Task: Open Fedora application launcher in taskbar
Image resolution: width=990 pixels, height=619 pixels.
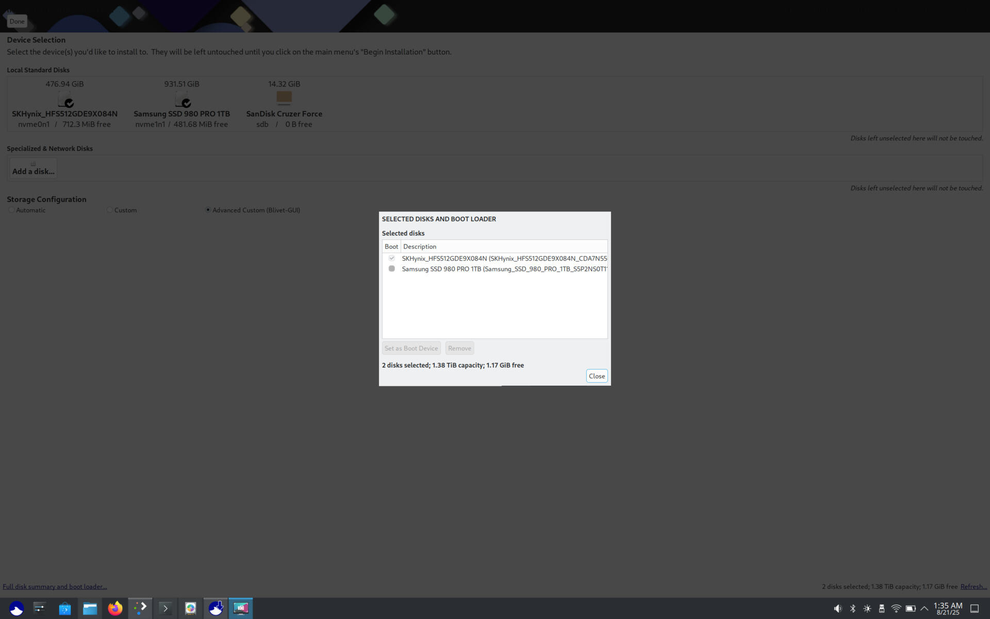Action: (x=16, y=609)
